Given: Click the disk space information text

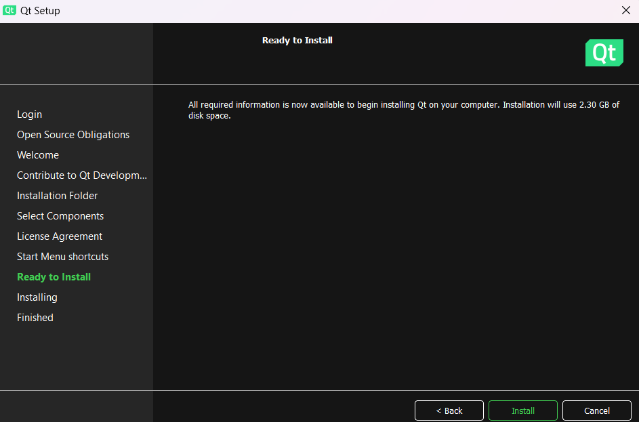Looking at the screenshot, I should point(403,110).
